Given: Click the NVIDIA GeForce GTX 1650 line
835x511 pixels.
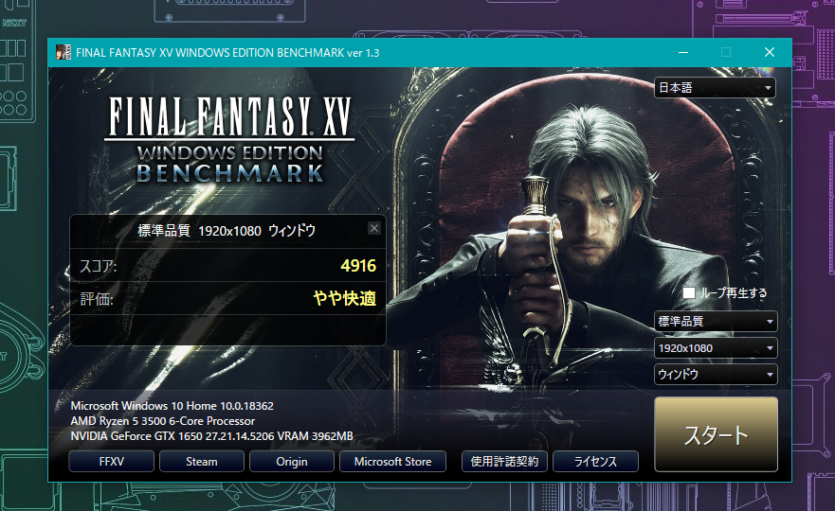Looking at the screenshot, I should click(x=211, y=436).
